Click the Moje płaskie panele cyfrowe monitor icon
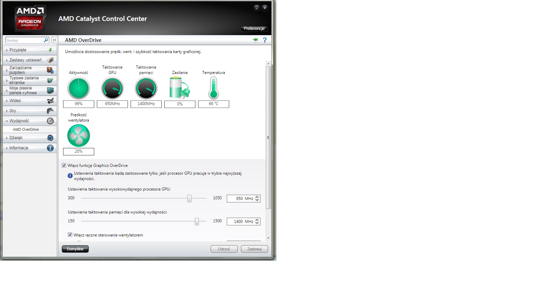 pyautogui.click(x=50, y=91)
